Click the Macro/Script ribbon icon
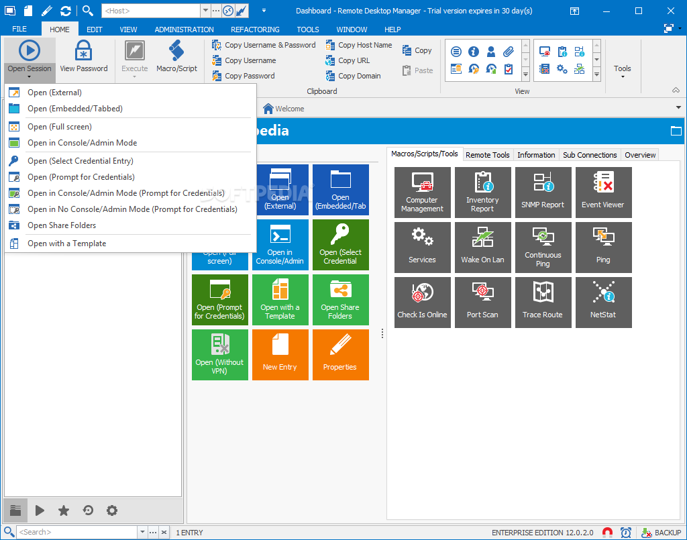This screenshot has width=687, height=540. coord(176,57)
